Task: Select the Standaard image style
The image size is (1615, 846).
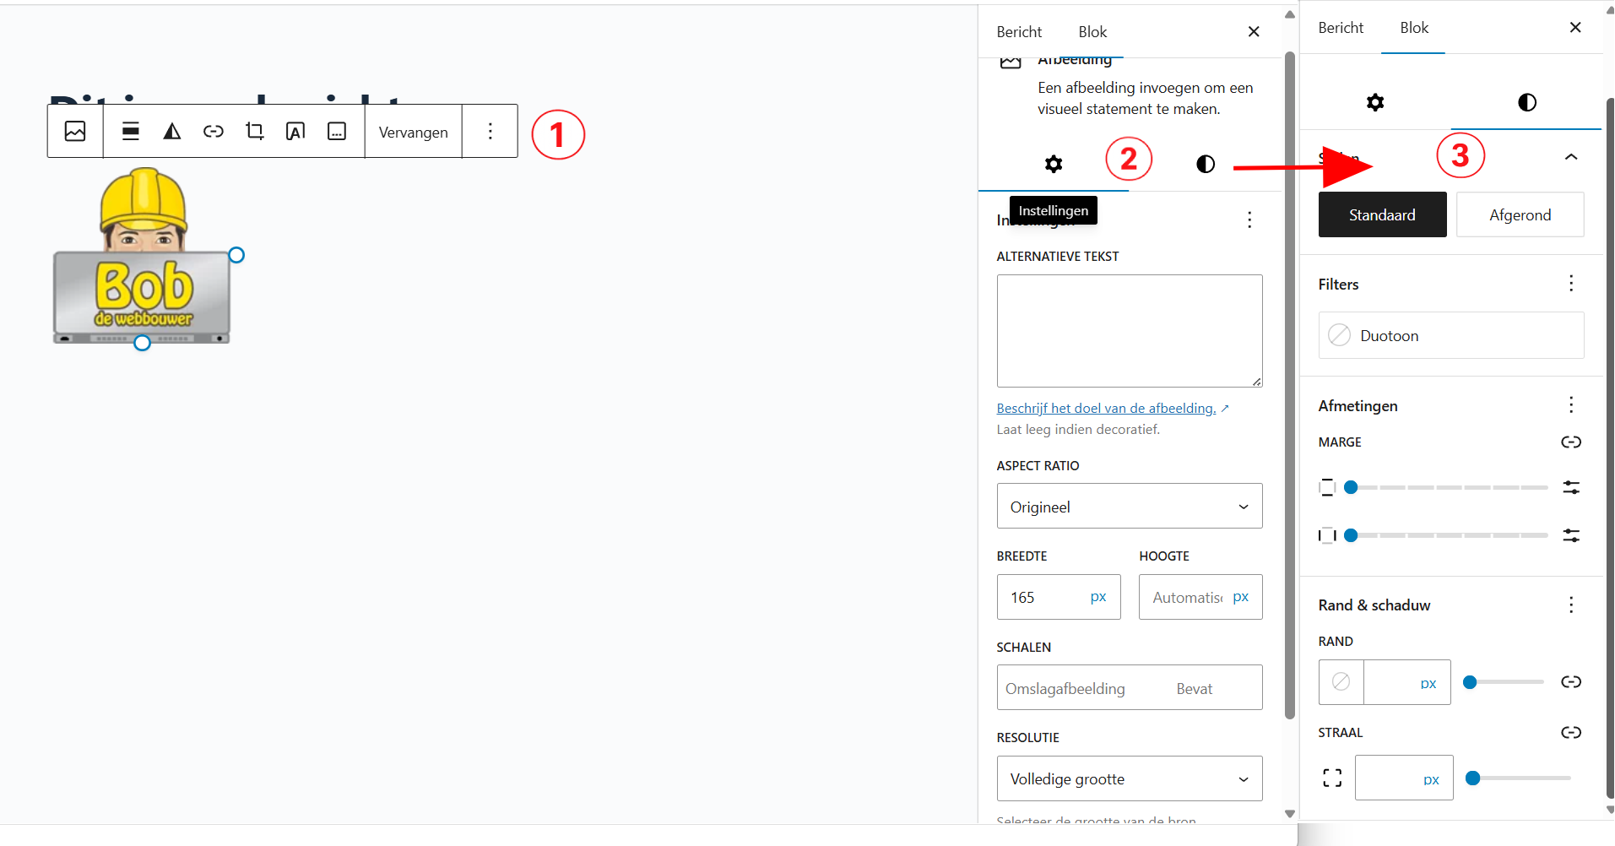Action: pos(1382,215)
